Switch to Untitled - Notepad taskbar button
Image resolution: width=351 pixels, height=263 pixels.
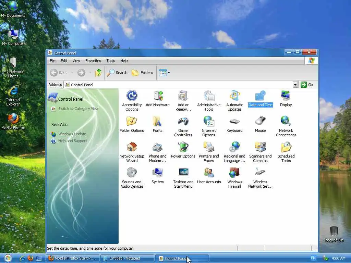tap(127, 258)
